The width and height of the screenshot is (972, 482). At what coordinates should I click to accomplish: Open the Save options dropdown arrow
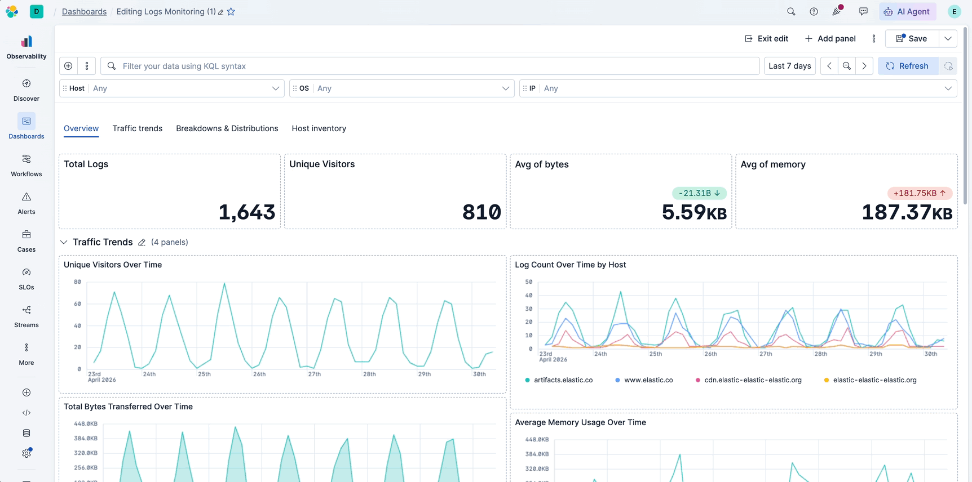tap(948, 38)
